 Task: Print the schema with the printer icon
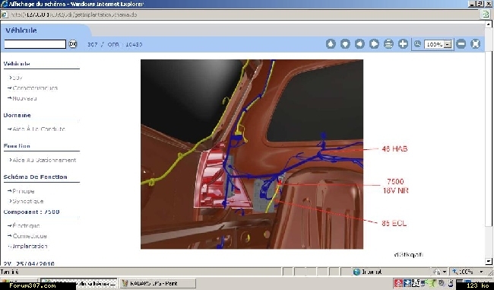click(x=388, y=44)
